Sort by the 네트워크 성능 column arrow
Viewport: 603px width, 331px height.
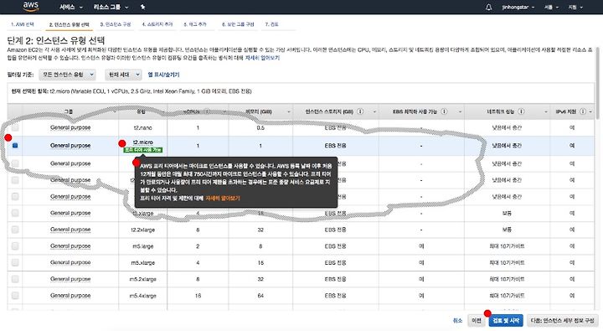tap(546, 112)
